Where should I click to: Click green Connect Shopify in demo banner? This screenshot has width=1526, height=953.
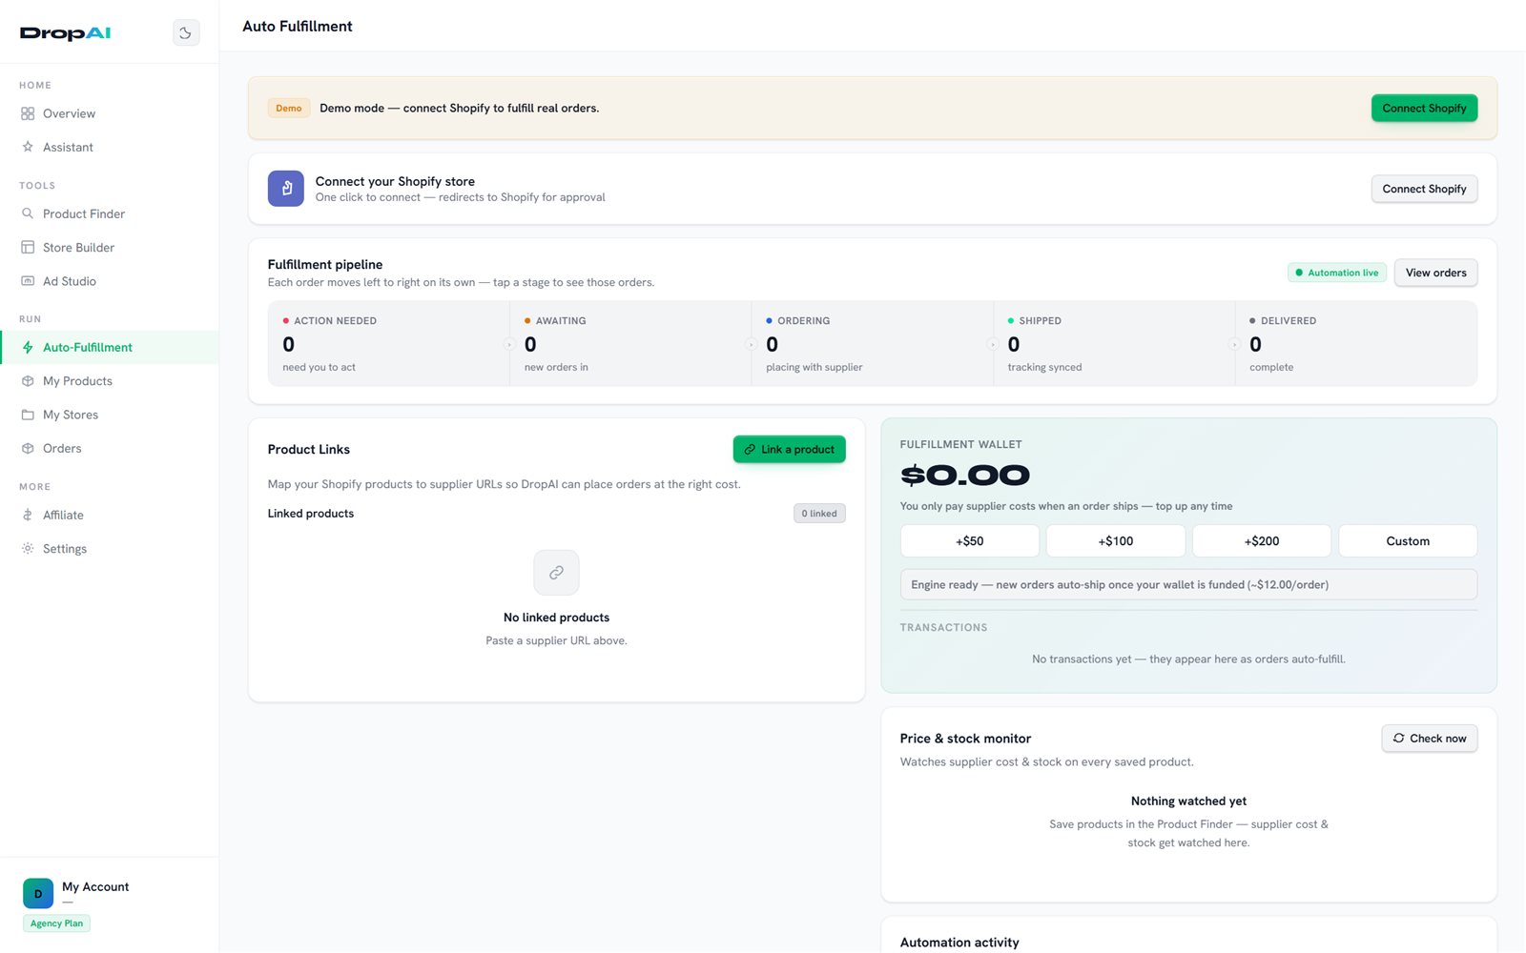(1424, 108)
